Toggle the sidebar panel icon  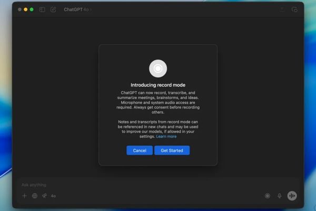point(42,9)
